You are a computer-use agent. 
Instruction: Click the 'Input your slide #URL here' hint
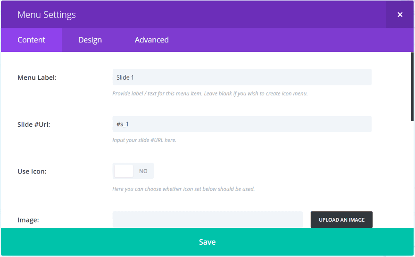pos(144,140)
